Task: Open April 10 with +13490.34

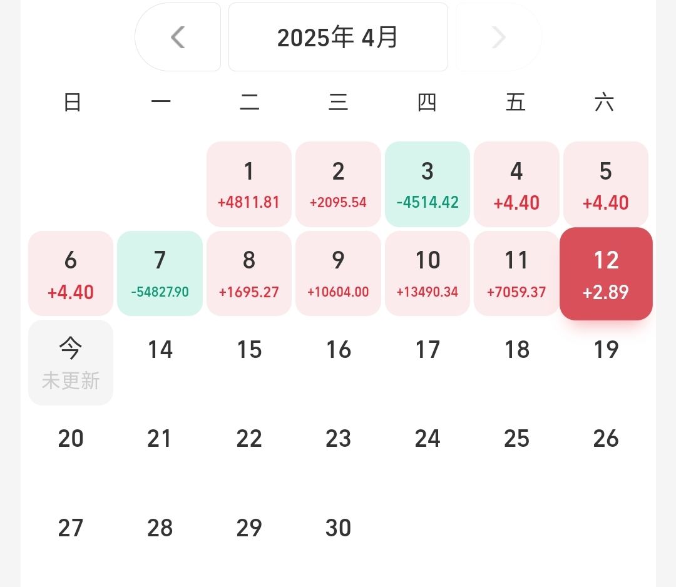Action: [428, 273]
